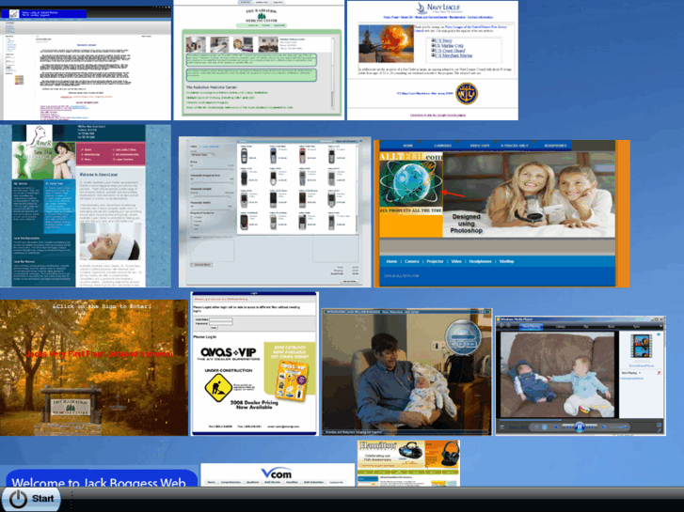Click the power icon inside Start button

tap(18, 499)
